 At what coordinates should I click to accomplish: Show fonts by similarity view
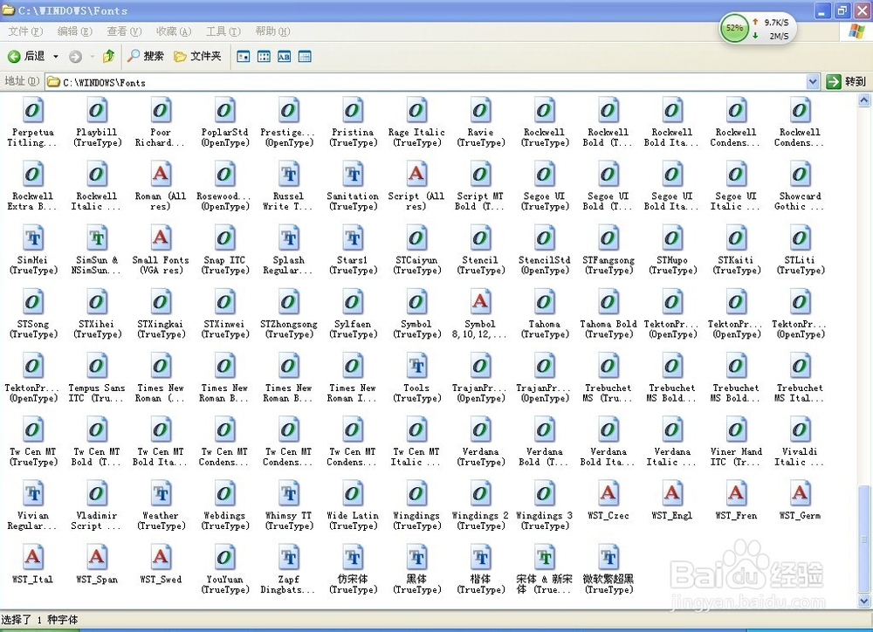284,56
